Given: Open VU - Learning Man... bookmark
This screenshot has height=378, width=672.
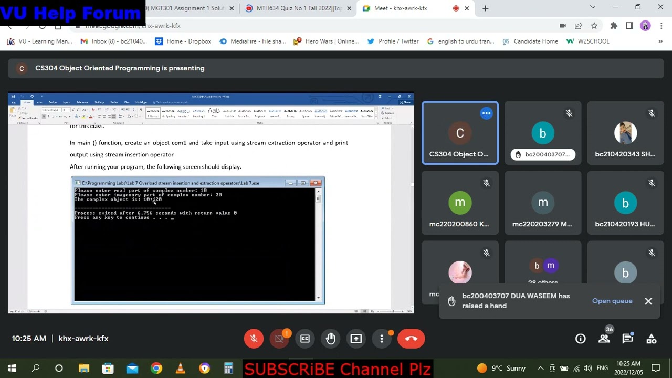Looking at the screenshot, I should click(39, 41).
